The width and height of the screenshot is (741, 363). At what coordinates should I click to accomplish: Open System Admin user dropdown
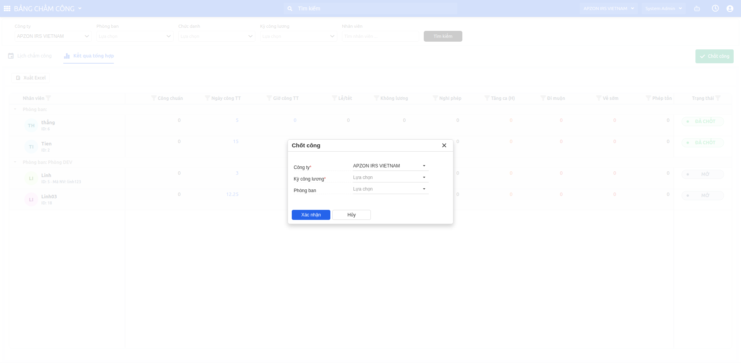(x=663, y=8)
